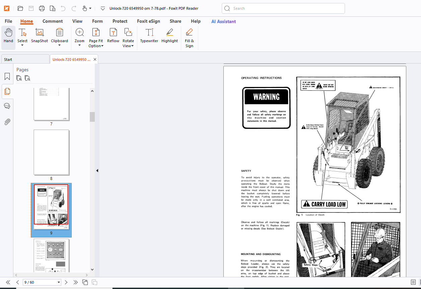Click the Zoom magnifier icon
421x289 pixels.
pos(80,32)
